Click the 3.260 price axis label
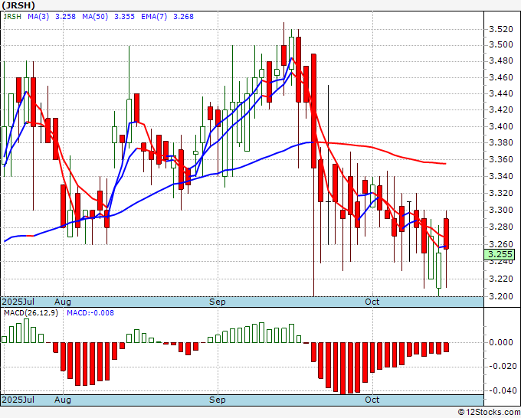 pyautogui.click(x=501, y=245)
